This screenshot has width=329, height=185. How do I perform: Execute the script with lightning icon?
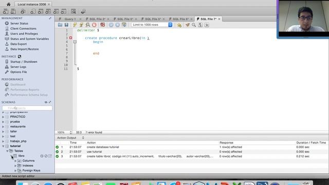pyautogui.click(x=75, y=25)
